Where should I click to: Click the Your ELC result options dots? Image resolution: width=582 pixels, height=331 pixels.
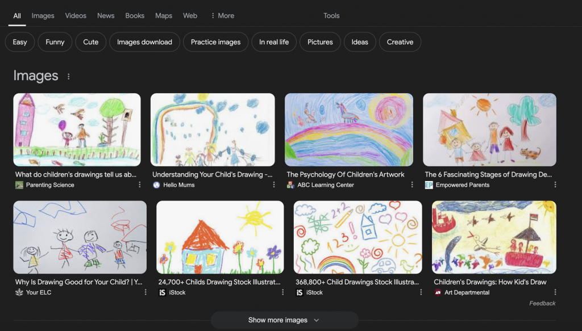pos(145,292)
